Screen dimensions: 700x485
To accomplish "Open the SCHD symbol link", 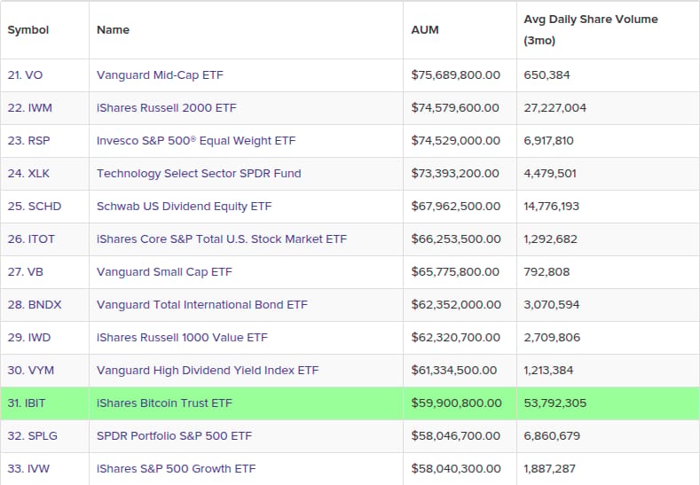I will coord(35,206).
